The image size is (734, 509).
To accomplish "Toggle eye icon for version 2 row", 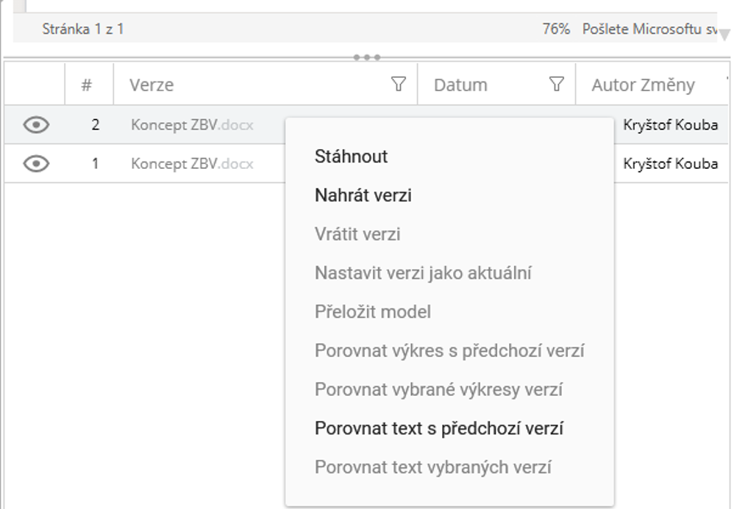I will click(36, 125).
